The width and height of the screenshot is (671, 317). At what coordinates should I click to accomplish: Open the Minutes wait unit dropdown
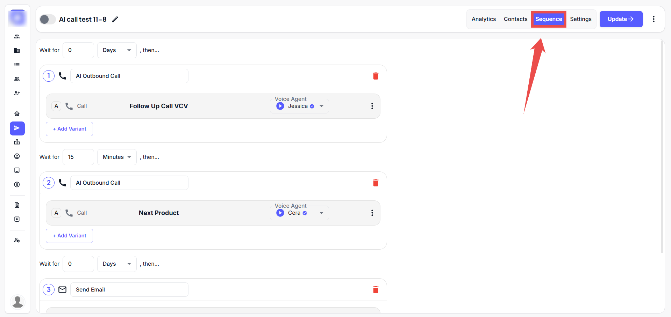117,157
